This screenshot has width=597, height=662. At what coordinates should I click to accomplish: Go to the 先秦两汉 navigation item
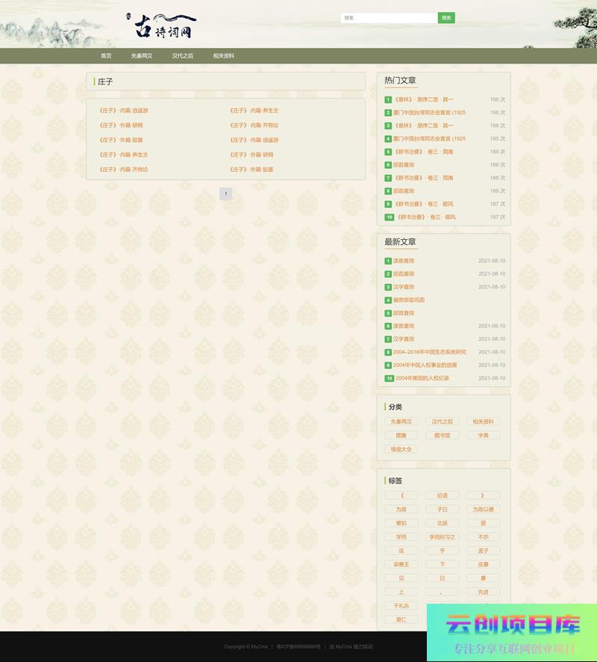point(142,56)
